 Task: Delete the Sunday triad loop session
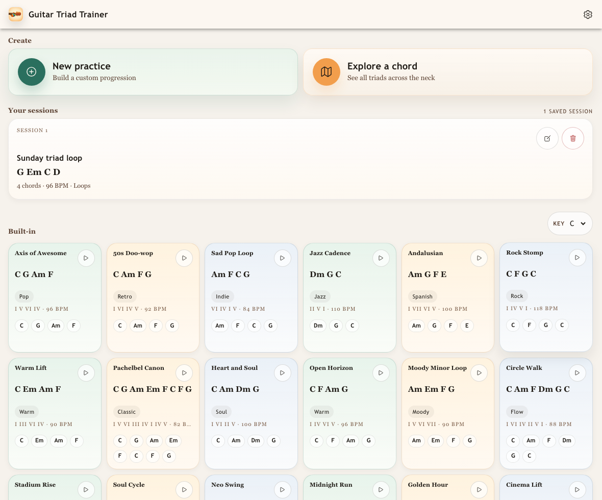coord(573,138)
